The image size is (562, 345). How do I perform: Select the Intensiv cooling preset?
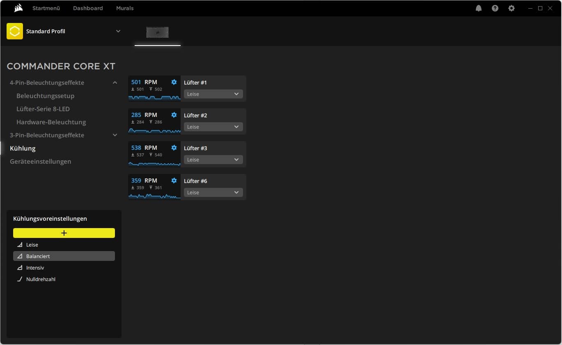(x=35, y=267)
